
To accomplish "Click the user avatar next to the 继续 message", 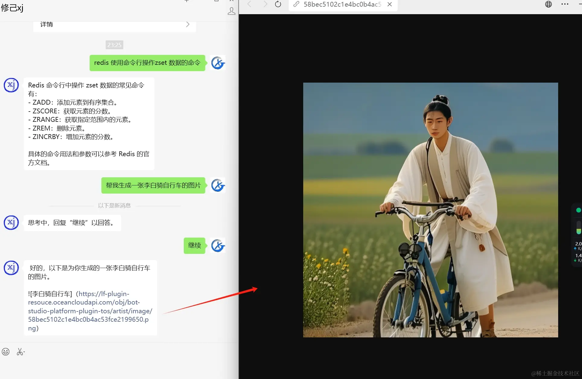I will click(x=217, y=245).
